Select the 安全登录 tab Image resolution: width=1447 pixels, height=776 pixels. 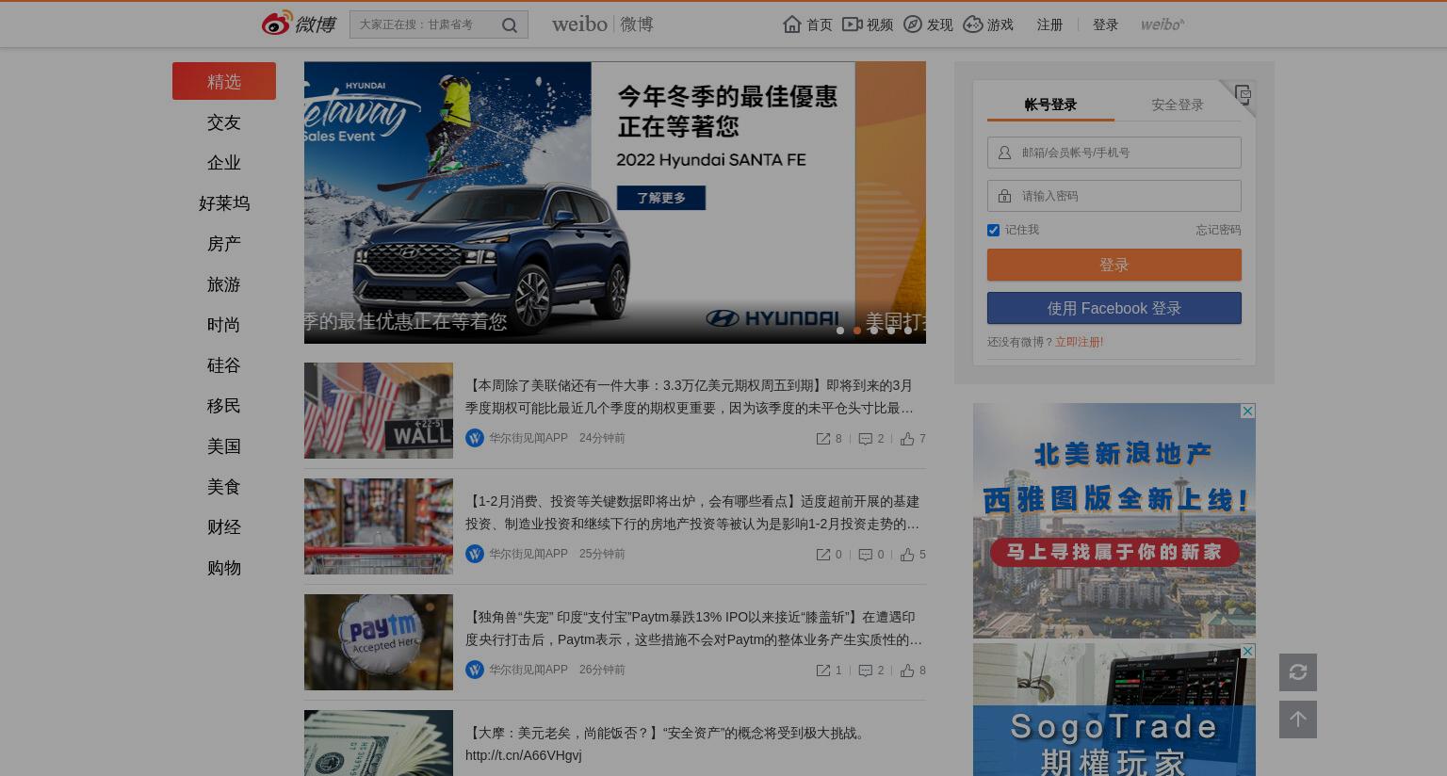pyautogui.click(x=1178, y=105)
